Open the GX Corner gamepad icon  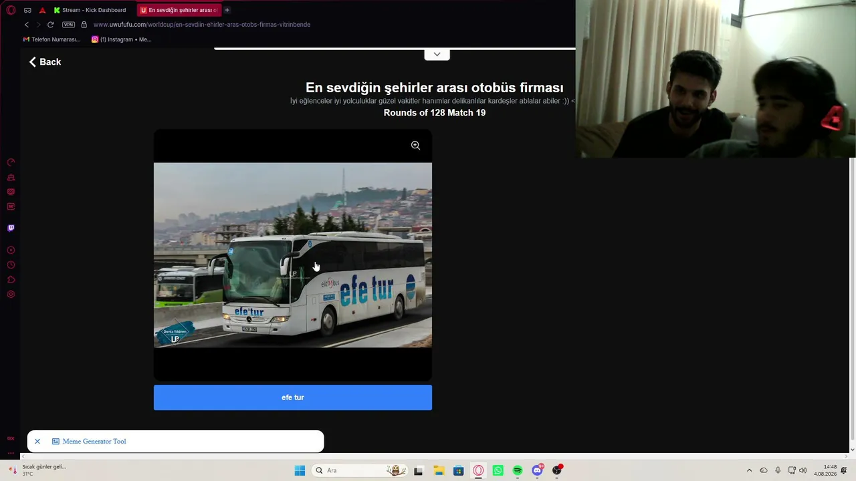[27, 10]
